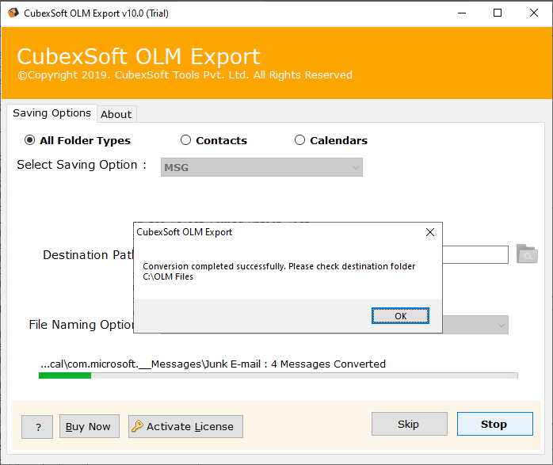Browse destination folder with folder icon
The height and width of the screenshot is (465, 553).
tap(527, 253)
